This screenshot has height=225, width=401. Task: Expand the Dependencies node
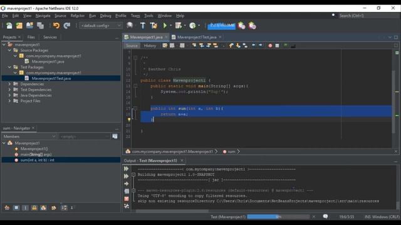click(x=9, y=84)
